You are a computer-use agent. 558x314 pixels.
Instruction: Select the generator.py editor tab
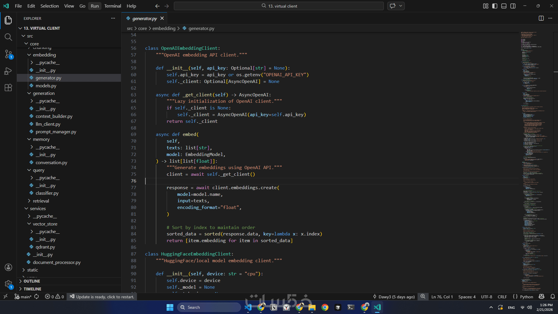tap(144, 18)
